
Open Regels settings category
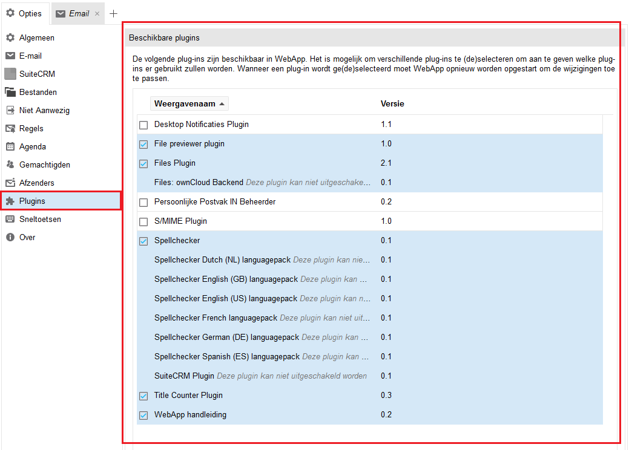61,128
